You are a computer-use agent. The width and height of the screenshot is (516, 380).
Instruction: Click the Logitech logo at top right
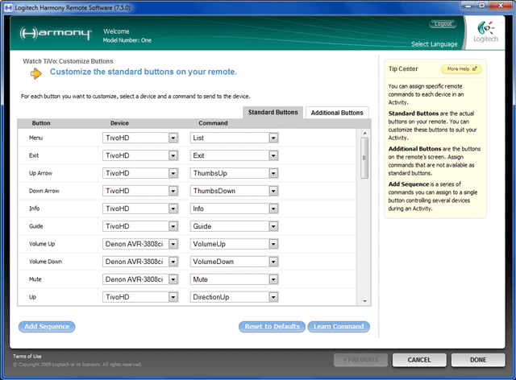485,32
